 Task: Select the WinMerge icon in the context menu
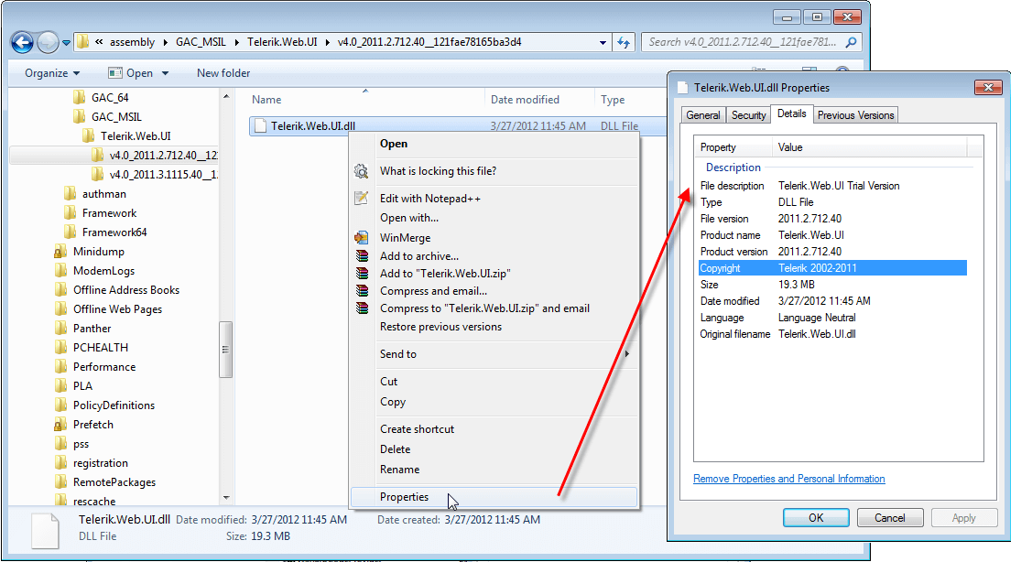pyautogui.click(x=362, y=236)
